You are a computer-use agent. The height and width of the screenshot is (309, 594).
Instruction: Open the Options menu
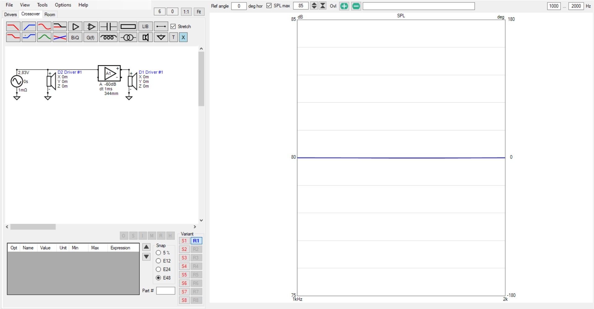pos(63,5)
